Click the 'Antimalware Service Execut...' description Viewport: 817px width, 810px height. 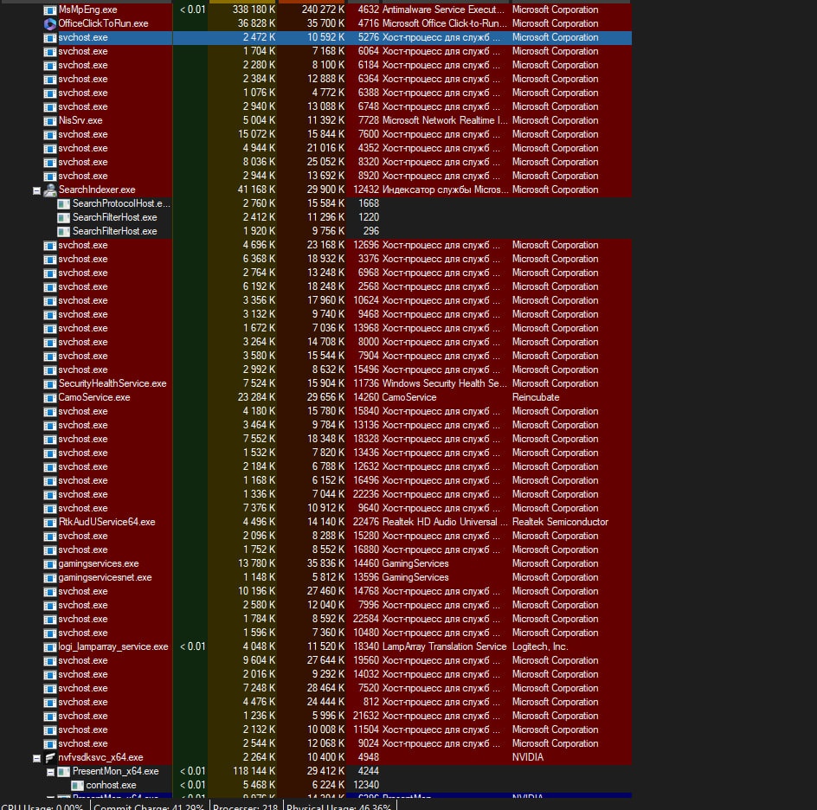click(x=443, y=10)
